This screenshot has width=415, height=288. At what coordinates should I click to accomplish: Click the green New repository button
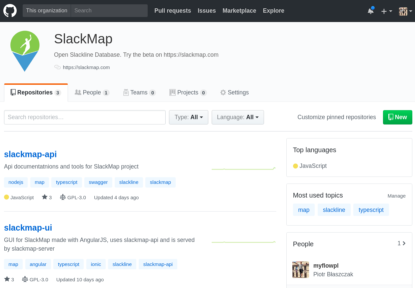(x=398, y=117)
